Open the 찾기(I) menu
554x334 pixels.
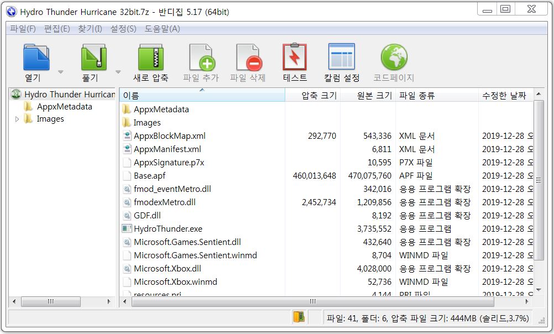point(90,29)
